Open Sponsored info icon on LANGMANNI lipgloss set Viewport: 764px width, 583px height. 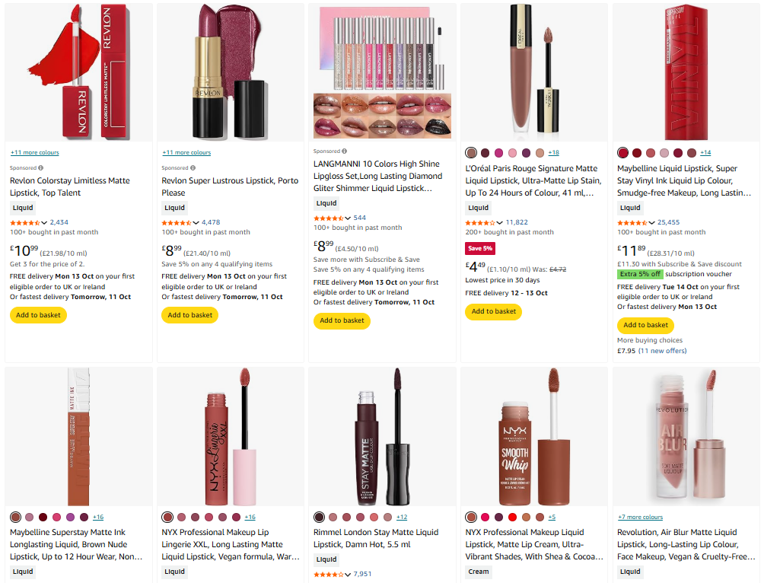(345, 151)
